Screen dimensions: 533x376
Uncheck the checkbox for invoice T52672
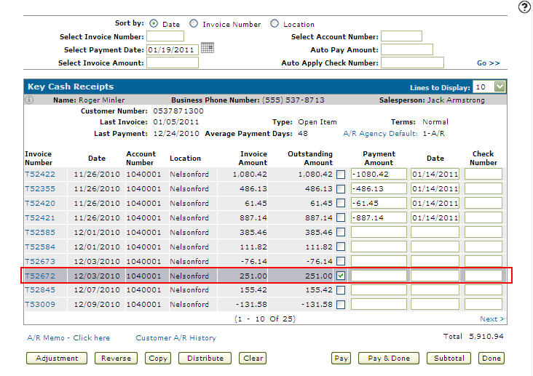tap(341, 276)
